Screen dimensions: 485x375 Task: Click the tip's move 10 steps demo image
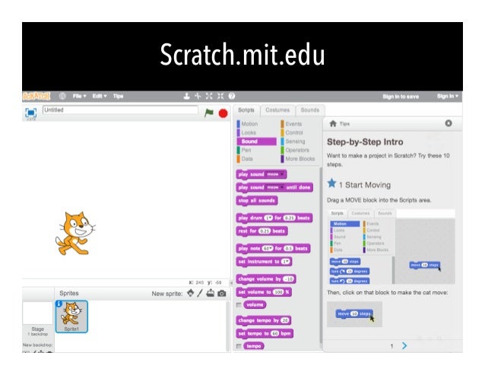[x=354, y=314]
